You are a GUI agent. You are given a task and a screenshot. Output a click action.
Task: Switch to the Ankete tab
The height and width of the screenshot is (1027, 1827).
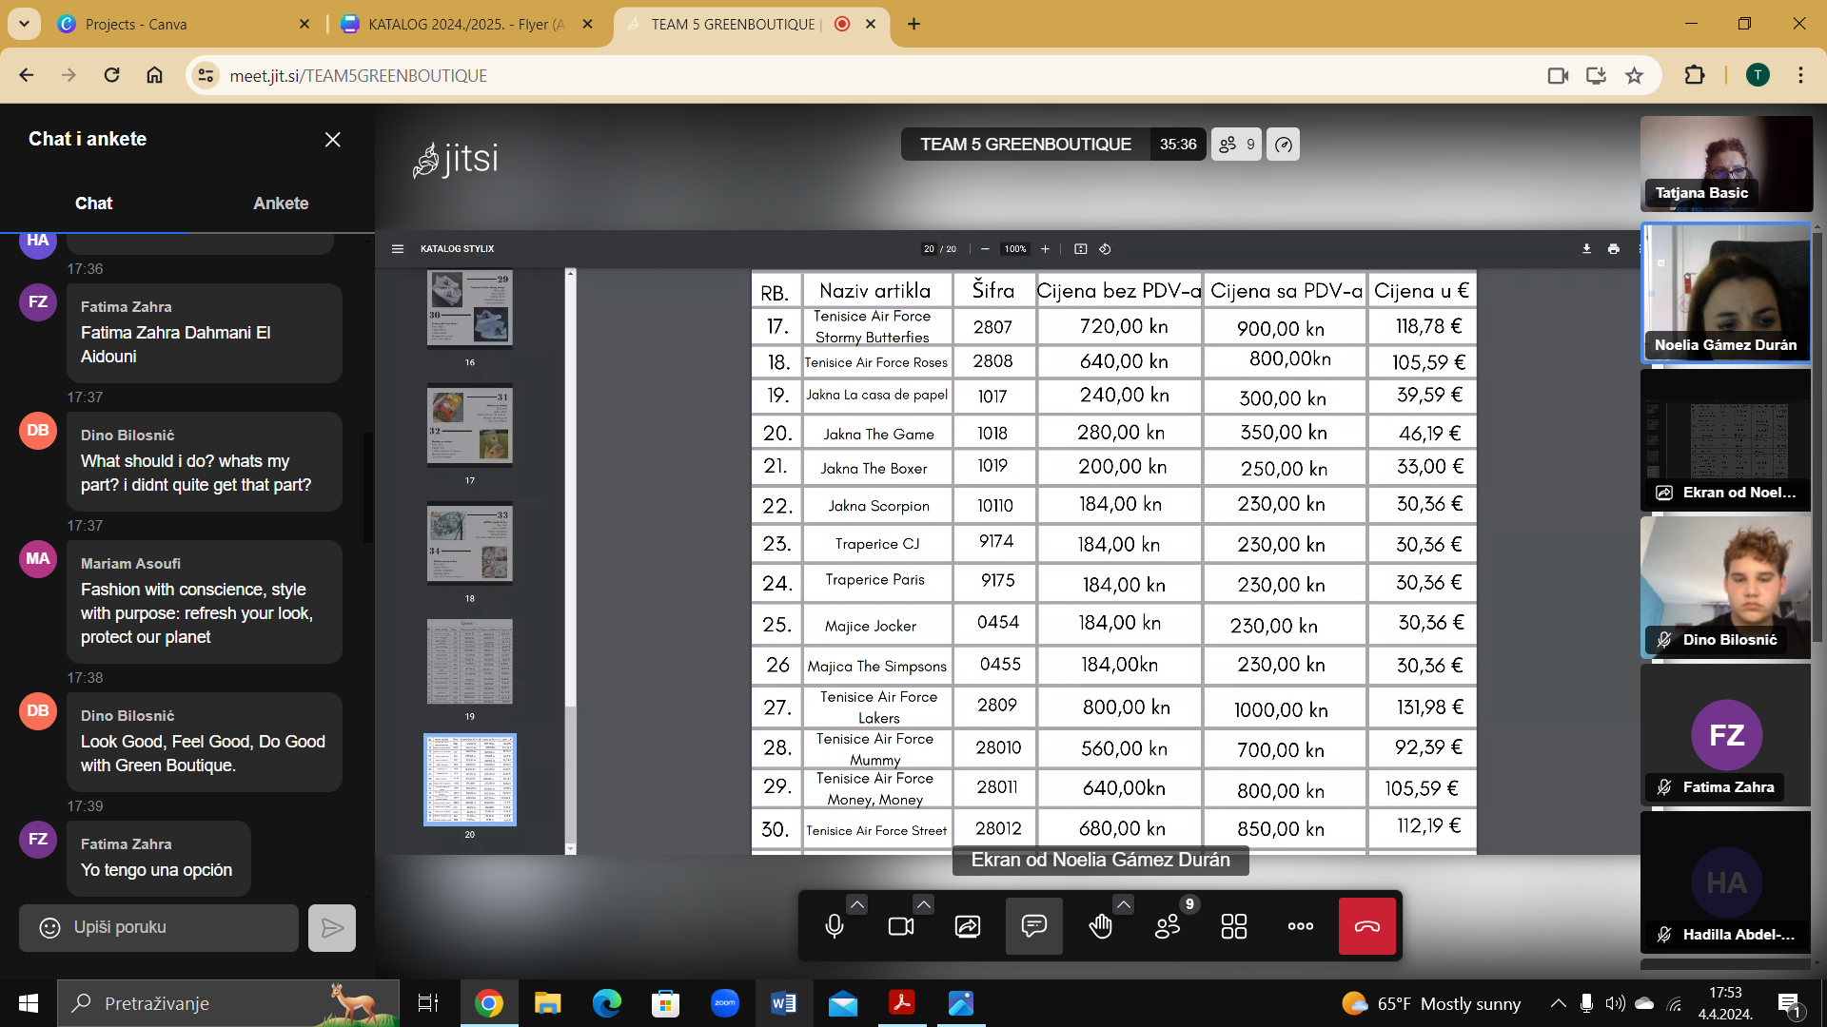point(281,203)
